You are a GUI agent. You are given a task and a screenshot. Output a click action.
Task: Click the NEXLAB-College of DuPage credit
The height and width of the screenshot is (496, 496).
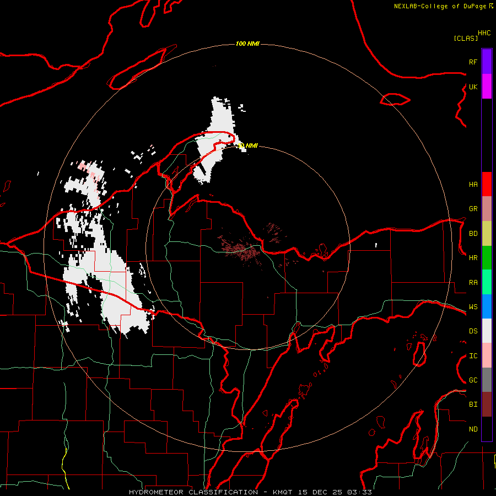[x=444, y=6]
